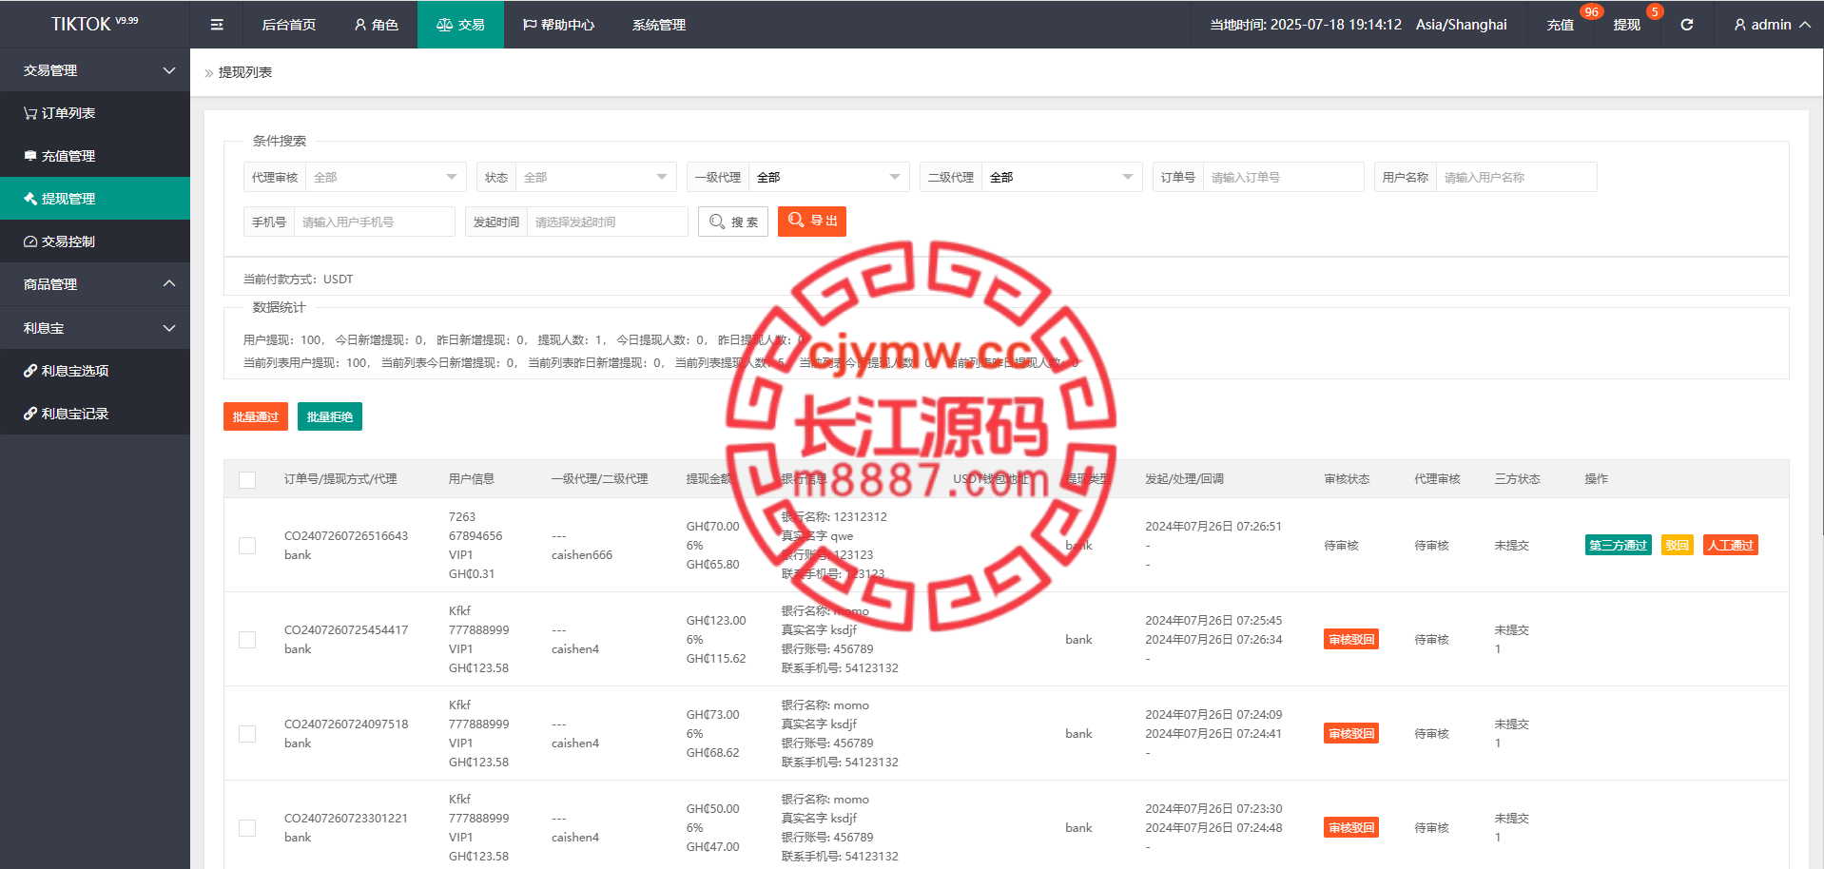The image size is (1824, 869).
Task: Click the 发起时间 date field
Action: [x=607, y=222]
